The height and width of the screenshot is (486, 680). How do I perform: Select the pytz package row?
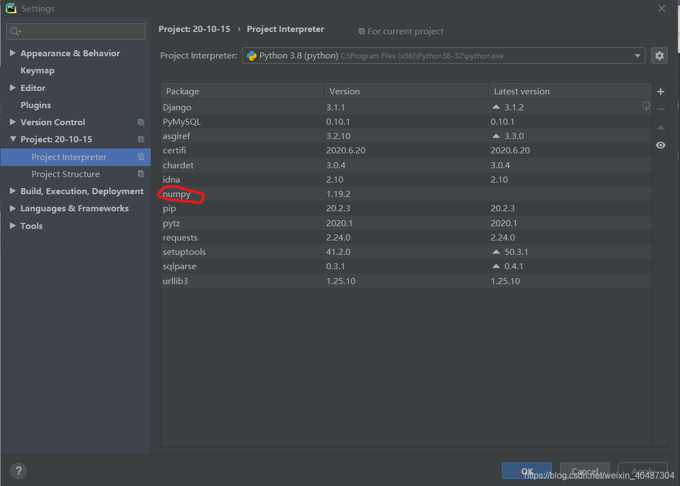coord(406,223)
